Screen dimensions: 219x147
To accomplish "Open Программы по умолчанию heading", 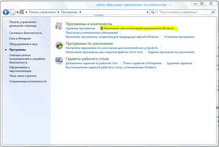I will point(89,44).
